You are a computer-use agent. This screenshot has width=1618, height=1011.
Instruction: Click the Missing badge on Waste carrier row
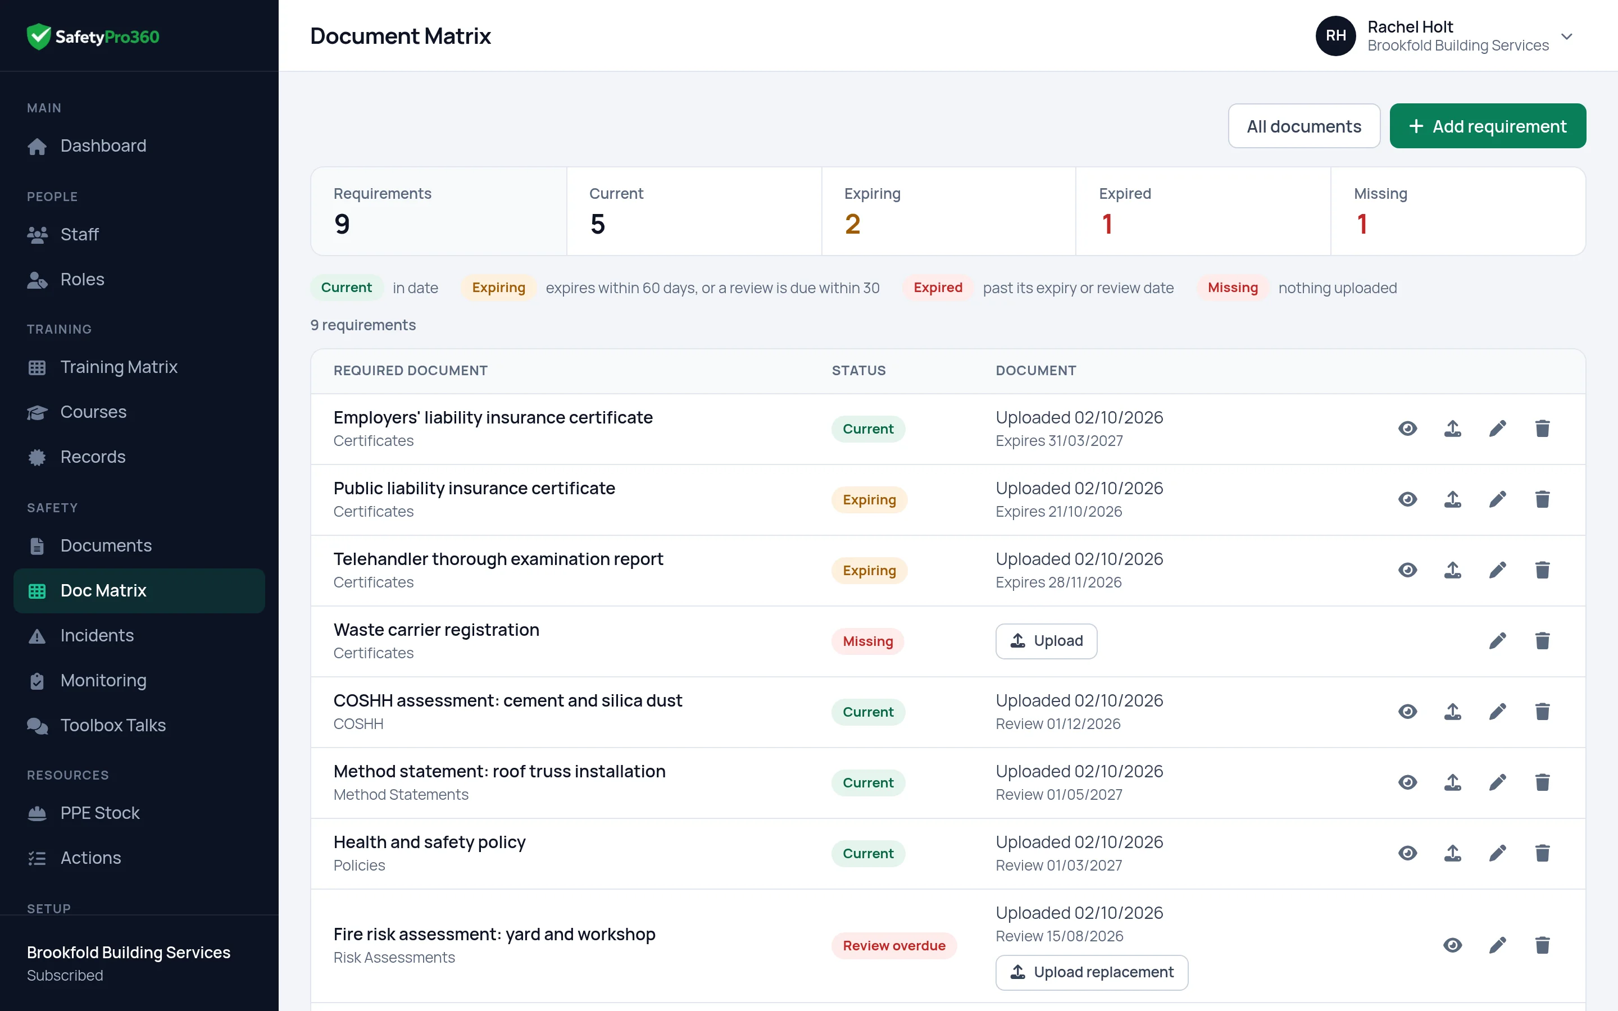click(867, 641)
